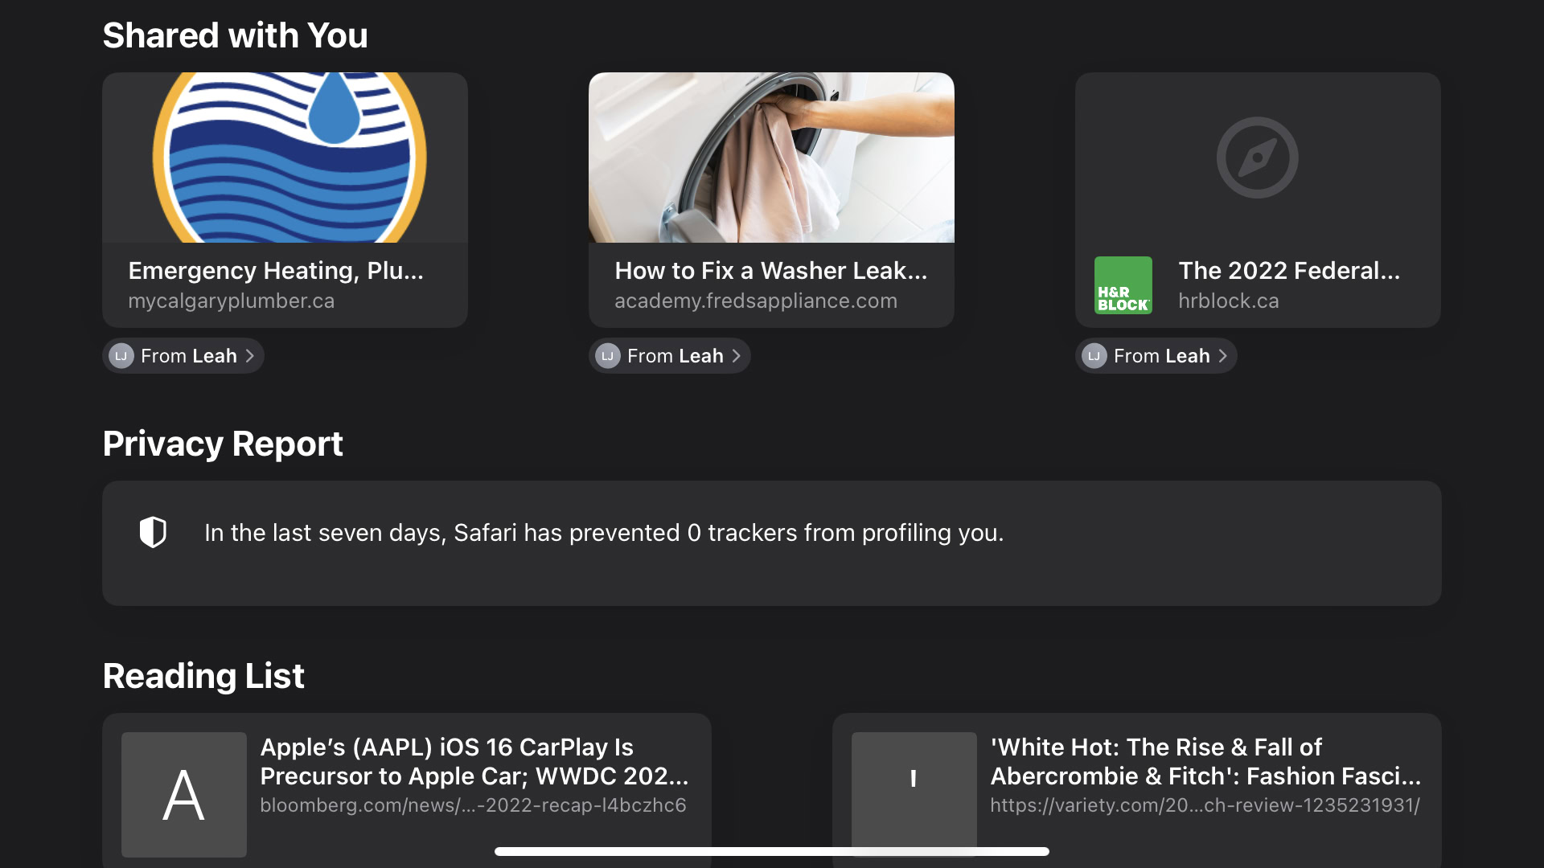Open How to Fix a Washer Leak link
This screenshot has width=1544, height=868.
pos(770,271)
